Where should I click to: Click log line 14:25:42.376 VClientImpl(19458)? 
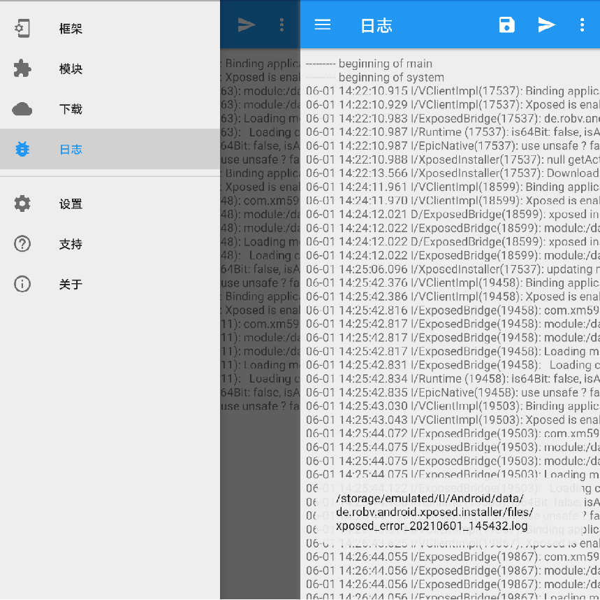(x=453, y=283)
